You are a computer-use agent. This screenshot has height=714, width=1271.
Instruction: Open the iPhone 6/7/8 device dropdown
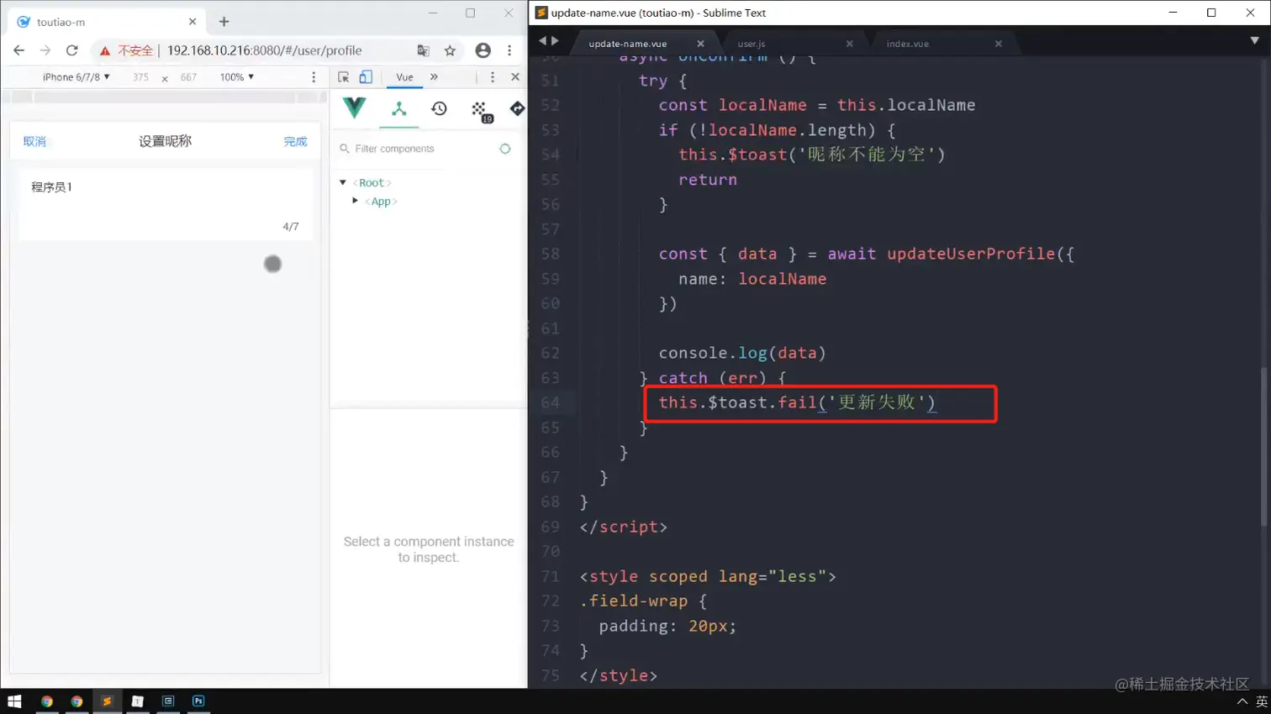[76, 77]
